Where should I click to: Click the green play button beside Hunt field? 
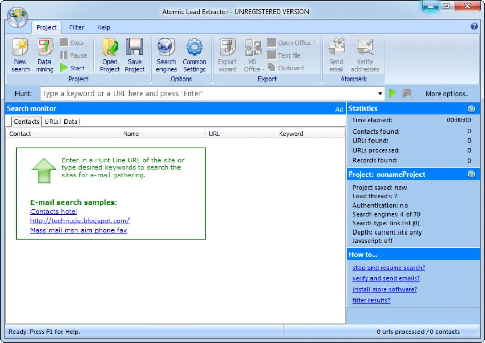coord(392,93)
